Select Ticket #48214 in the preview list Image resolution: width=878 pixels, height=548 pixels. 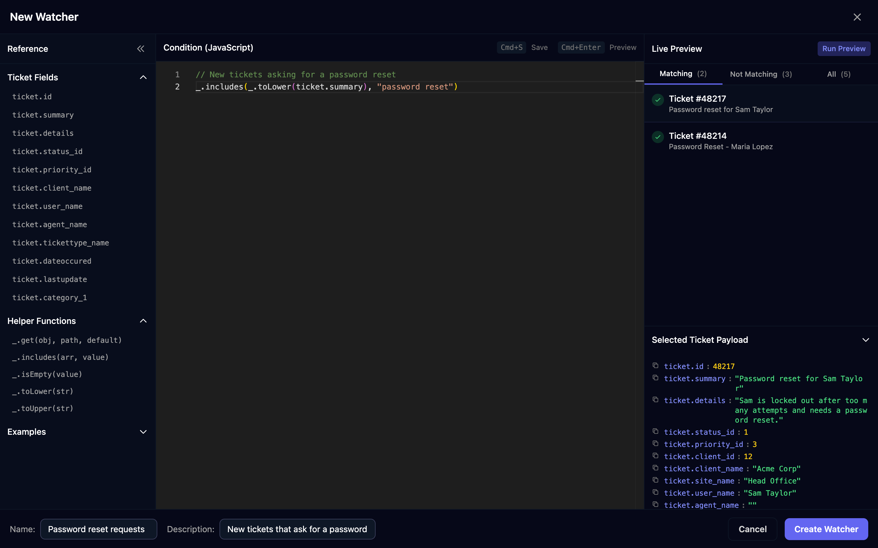(761, 141)
